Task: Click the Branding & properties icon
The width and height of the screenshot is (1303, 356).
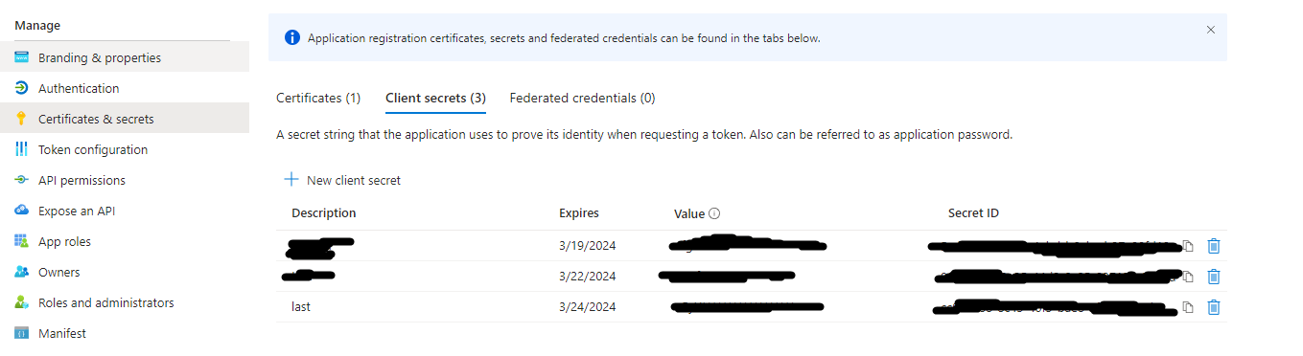Action: (x=21, y=57)
